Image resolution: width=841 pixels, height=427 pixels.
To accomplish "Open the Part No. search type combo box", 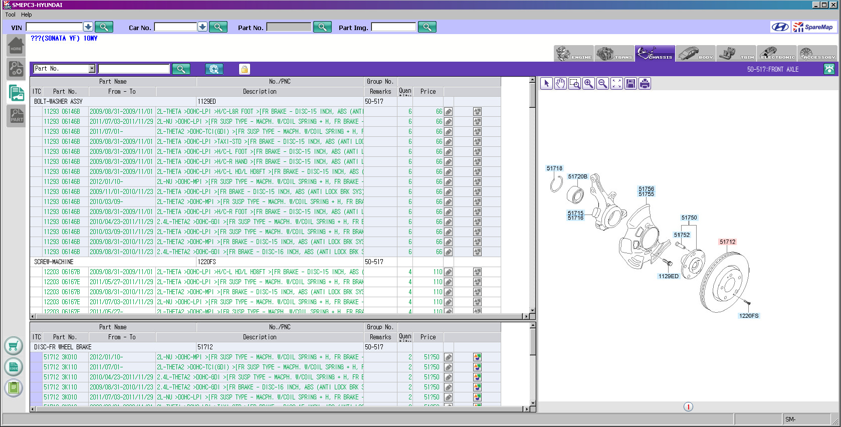I will (64, 69).
